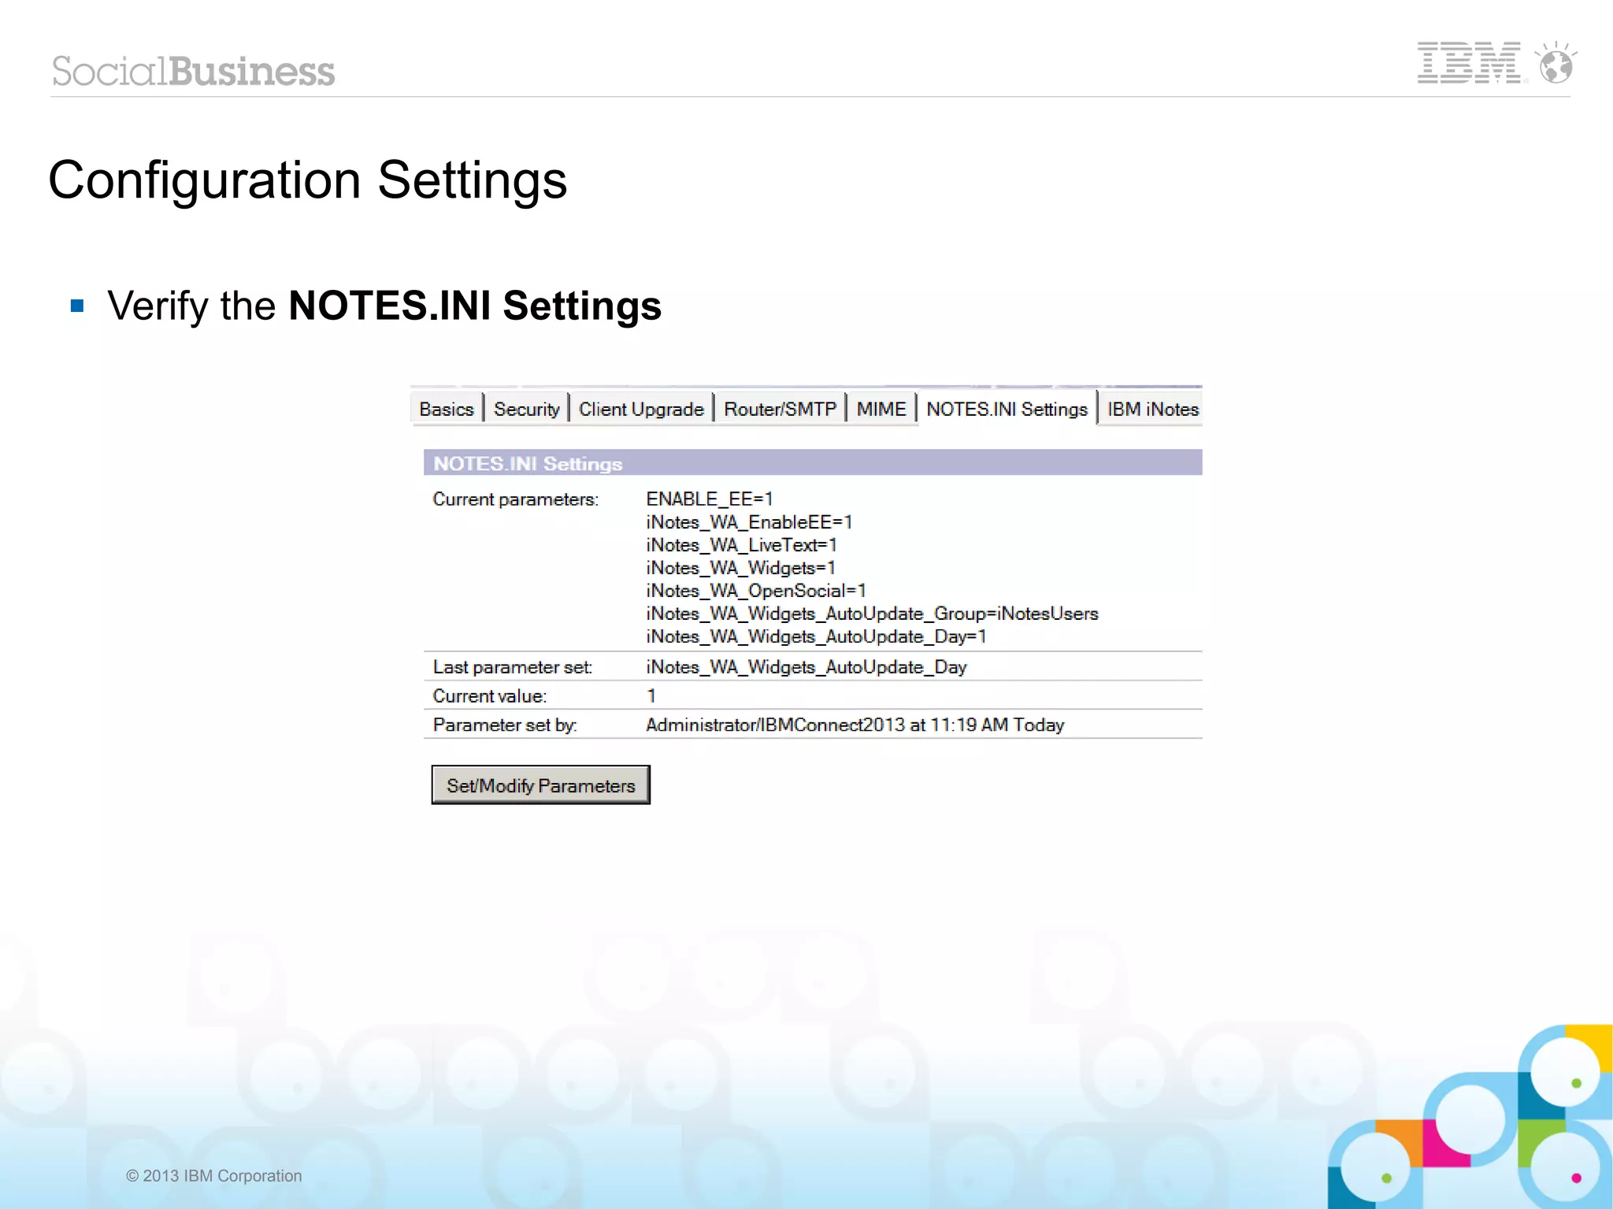Image resolution: width=1613 pixels, height=1209 pixels.
Task: Click the SocialBusiness header logo
Action: (x=193, y=71)
